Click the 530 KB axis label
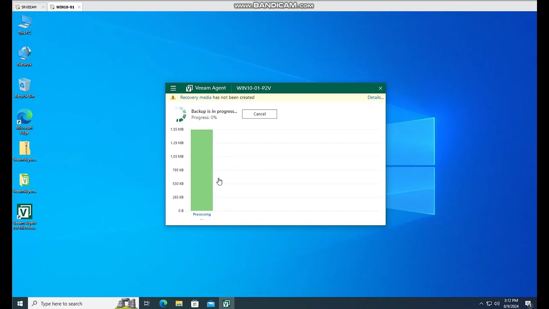This screenshot has width=549, height=309. [x=178, y=184]
